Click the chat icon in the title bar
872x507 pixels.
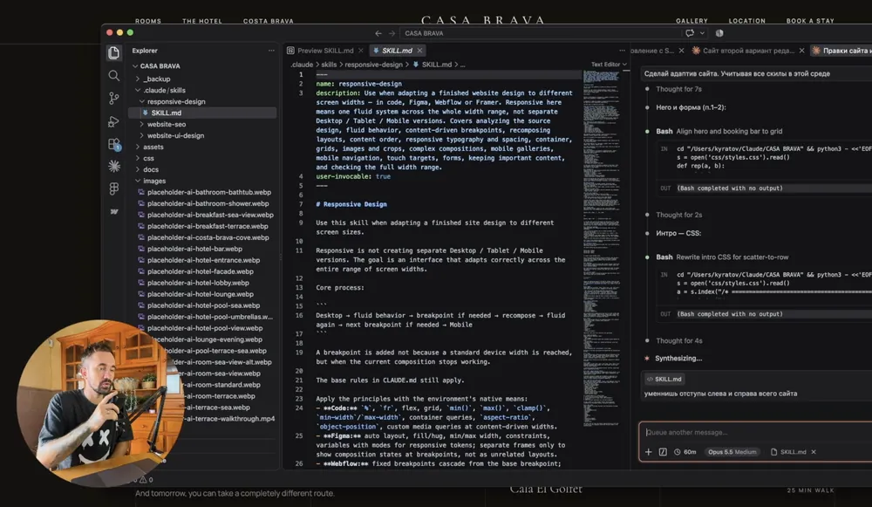(690, 33)
